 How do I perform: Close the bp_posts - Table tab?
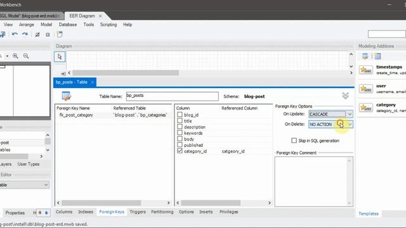(x=93, y=82)
